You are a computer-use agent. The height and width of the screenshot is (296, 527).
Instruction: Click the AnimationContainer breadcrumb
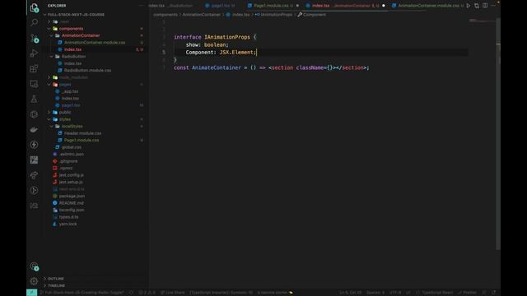tap(202, 15)
